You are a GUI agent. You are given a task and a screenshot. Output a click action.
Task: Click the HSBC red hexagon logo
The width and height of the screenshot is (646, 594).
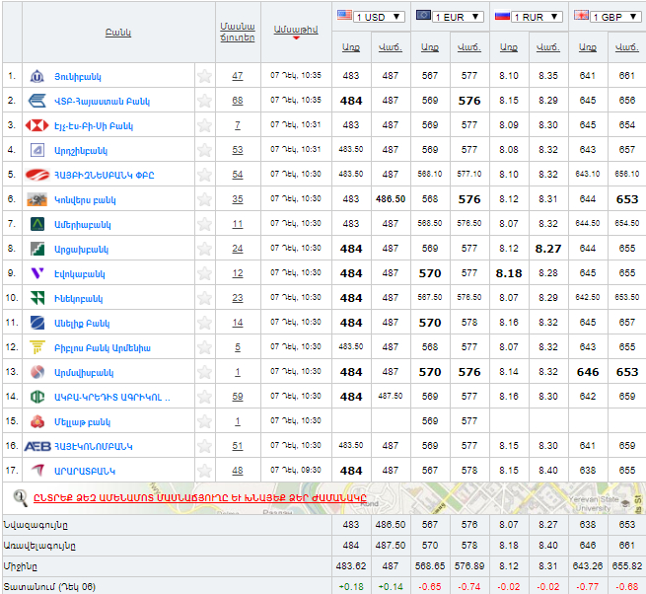pos(37,125)
